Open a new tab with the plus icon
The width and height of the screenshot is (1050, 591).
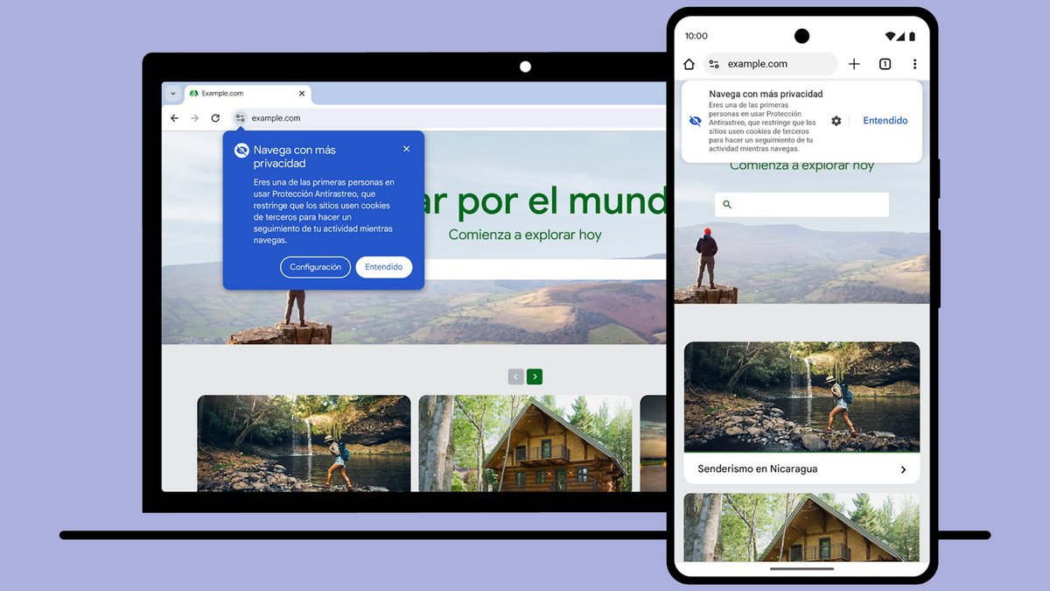(x=854, y=64)
